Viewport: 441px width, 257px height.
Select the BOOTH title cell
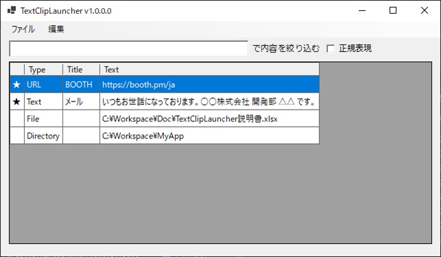click(x=82, y=84)
